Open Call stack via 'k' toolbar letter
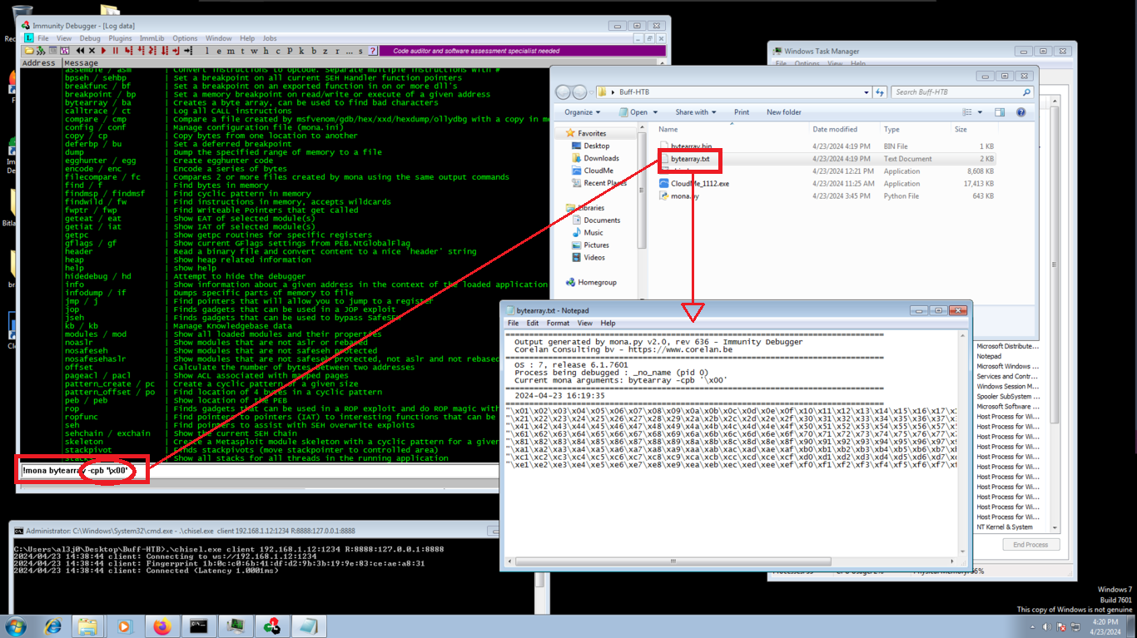Screen dimensions: 1137x638 point(301,51)
